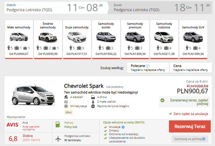215x146 pixels.
Task: Click the airplane terminal icon
Action: coord(58,138)
